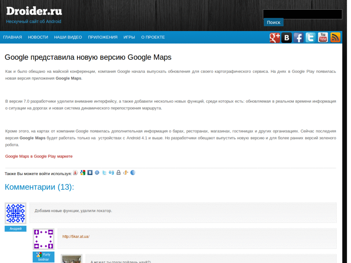Image resolution: width=351 pixels, height=263 pixels.
Task: Go to the ГЛАВНАЯ menu item
Action: click(13, 37)
